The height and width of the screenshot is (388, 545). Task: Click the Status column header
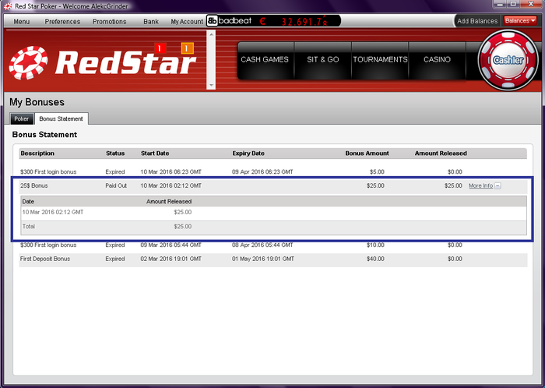(x=115, y=153)
